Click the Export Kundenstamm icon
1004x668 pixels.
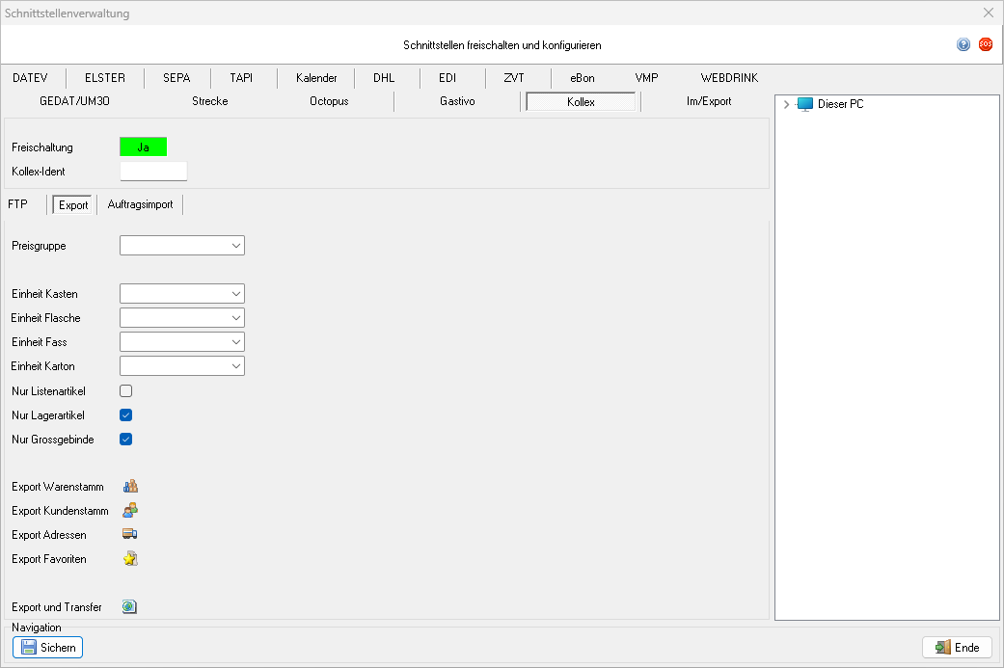pyautogui.click(x=130, y=511)
